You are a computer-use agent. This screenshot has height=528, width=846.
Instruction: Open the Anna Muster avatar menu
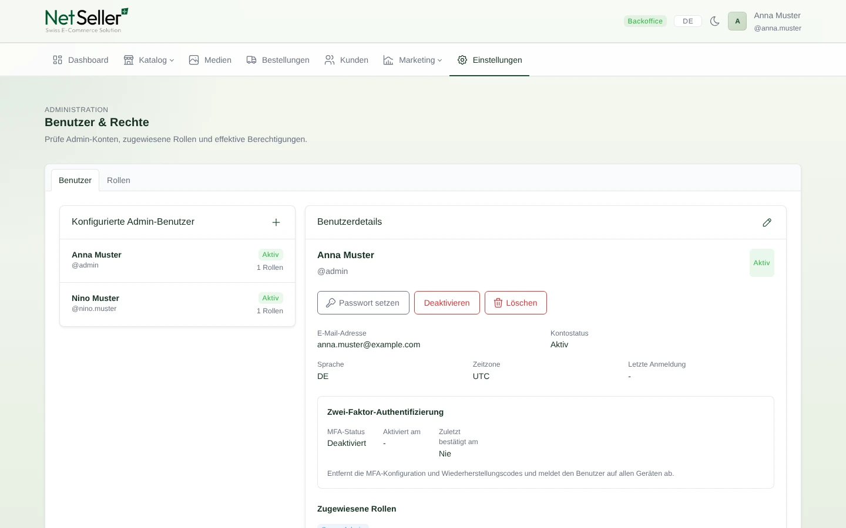[x=737, y=21]
